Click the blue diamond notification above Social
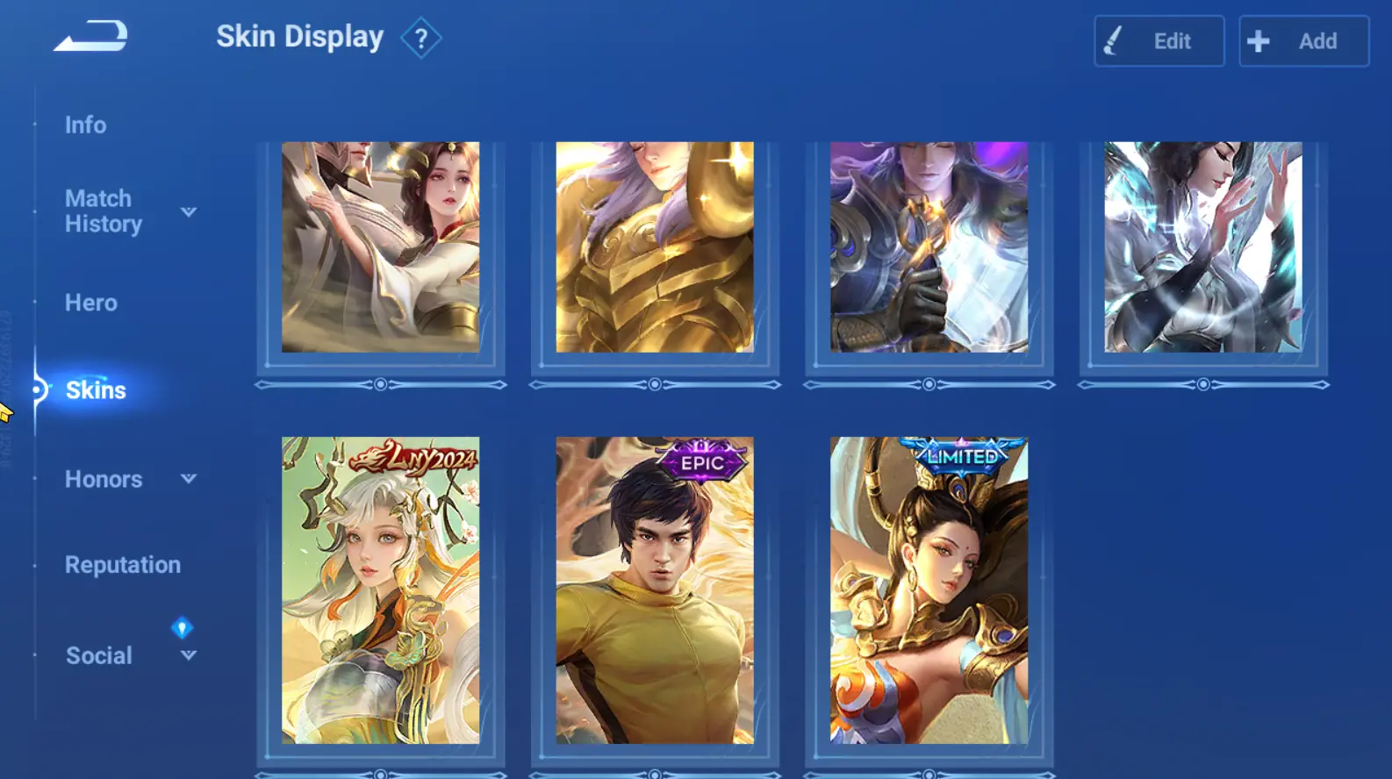 click(x=182, y=627)
